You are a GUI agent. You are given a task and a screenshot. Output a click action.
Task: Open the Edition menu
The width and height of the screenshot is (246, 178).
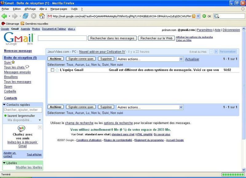[x=17, y=9]
